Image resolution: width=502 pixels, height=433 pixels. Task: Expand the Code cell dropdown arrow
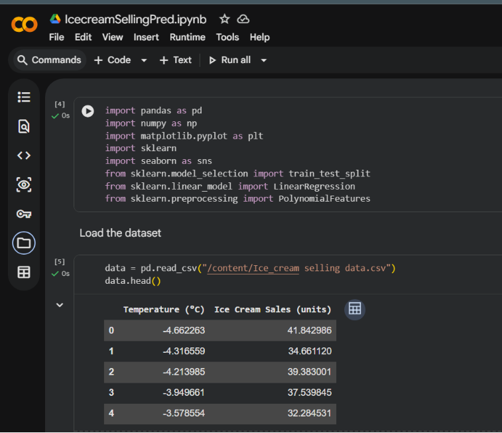point(144,60)
